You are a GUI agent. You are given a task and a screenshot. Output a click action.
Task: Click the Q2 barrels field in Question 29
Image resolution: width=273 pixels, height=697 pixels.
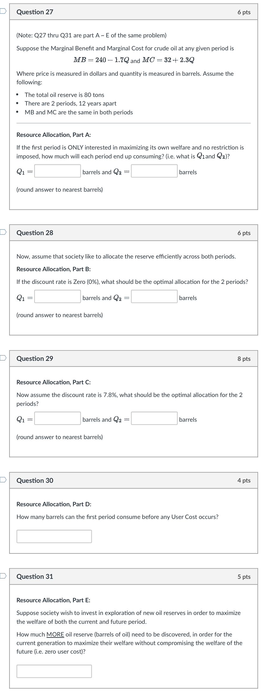(x=154, y=419)
